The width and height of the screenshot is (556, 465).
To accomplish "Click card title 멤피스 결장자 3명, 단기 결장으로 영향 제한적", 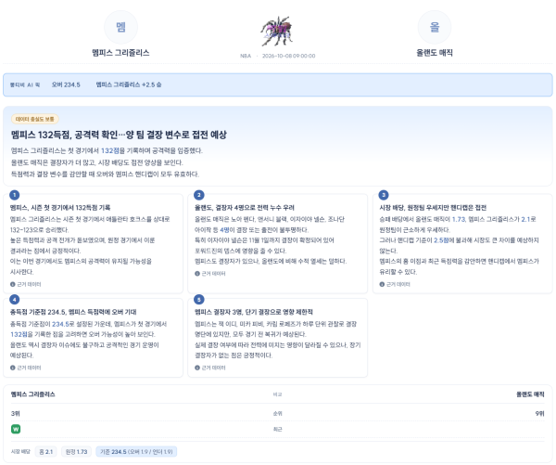I will [254, 312].
